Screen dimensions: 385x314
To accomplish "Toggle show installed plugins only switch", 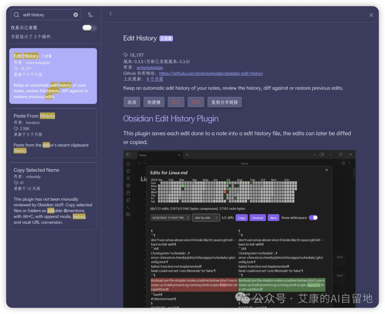I will click(x=89, y=28).
